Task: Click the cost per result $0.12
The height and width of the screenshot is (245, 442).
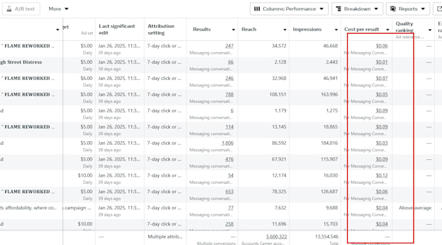Action: pyautogui.click(x=382, y=175)
